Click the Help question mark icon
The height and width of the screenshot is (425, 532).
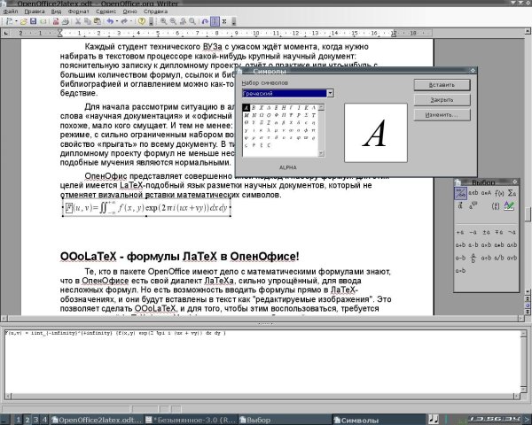[142, 21]
